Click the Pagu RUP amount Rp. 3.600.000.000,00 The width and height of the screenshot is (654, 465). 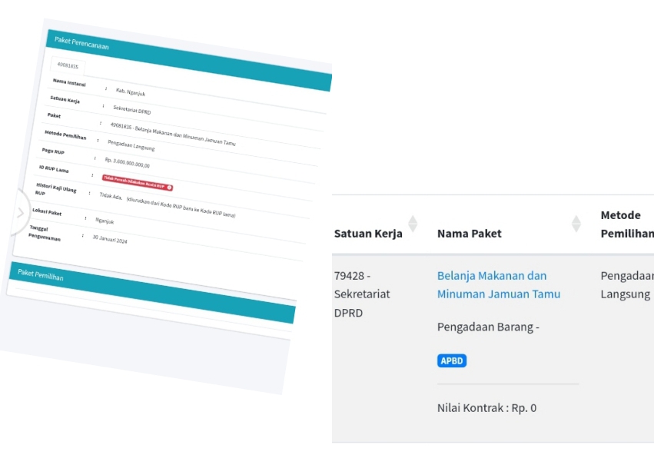[x=127, y=162]
